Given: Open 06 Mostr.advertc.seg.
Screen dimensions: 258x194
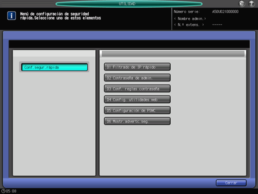Looking at the screenshot, I should click(x=137, y=121).
